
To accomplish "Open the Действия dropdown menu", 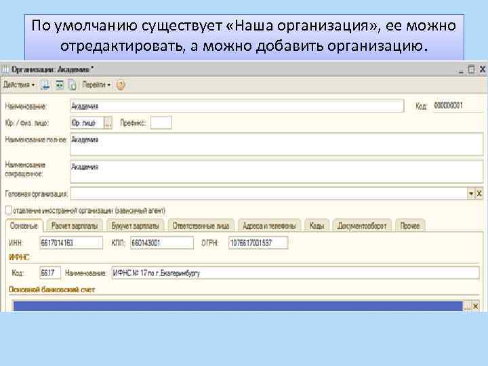I will click(x=19, y=85).
